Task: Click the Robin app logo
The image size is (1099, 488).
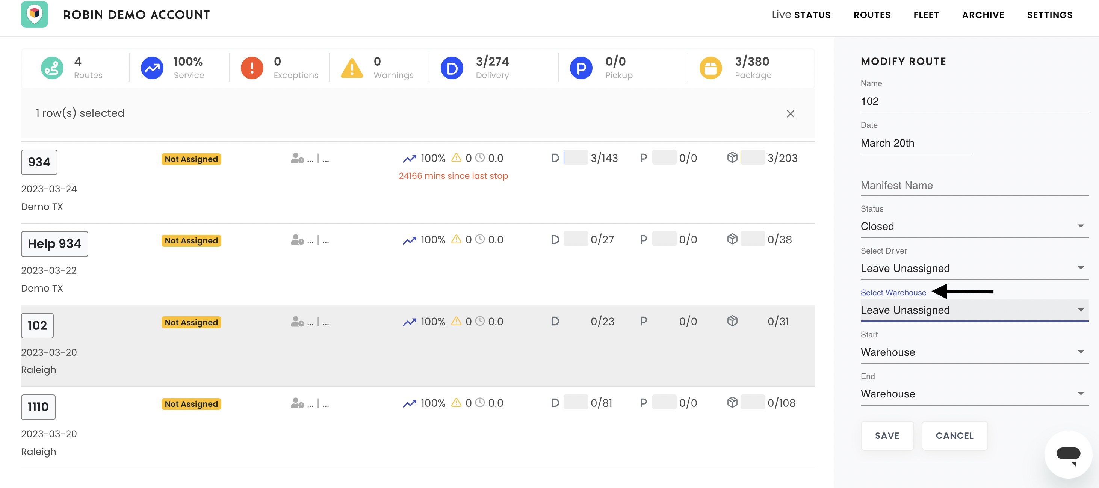Action: (35, 14)
